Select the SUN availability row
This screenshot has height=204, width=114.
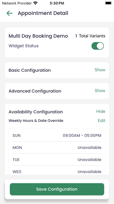57,135
